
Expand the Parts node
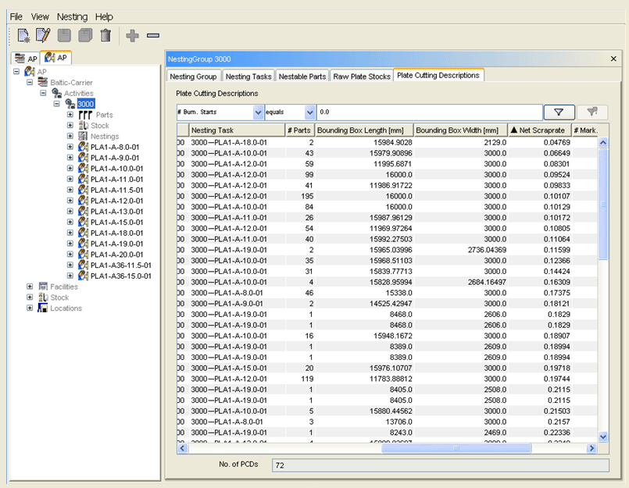click(70, 115)
